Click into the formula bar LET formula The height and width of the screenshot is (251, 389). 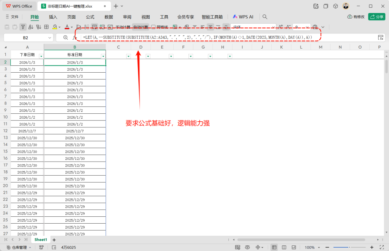198,37
